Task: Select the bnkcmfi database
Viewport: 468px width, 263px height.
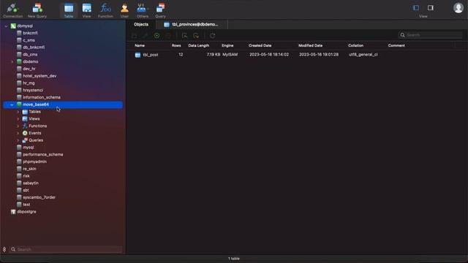Action: point(30,33)
